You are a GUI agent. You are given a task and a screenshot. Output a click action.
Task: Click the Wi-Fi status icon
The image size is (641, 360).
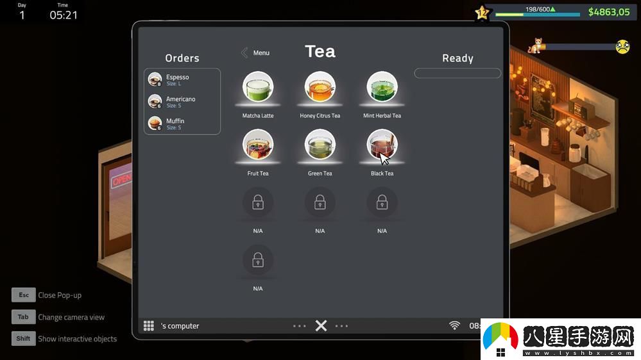454,325
